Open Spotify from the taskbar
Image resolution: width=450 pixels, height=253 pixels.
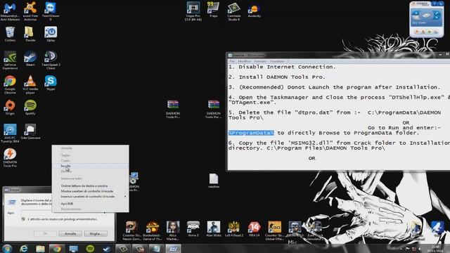point(90,248)
